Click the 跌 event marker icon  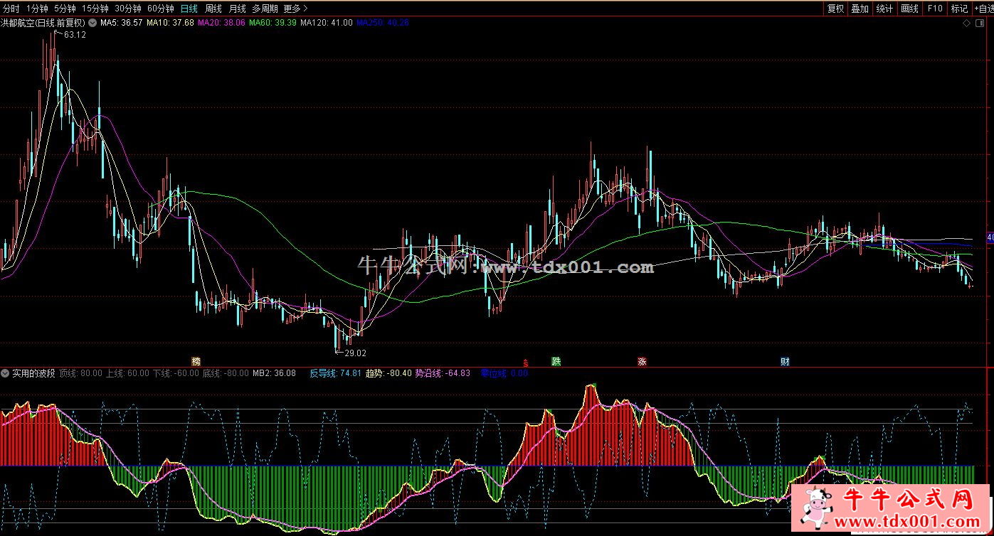(556, 361)
